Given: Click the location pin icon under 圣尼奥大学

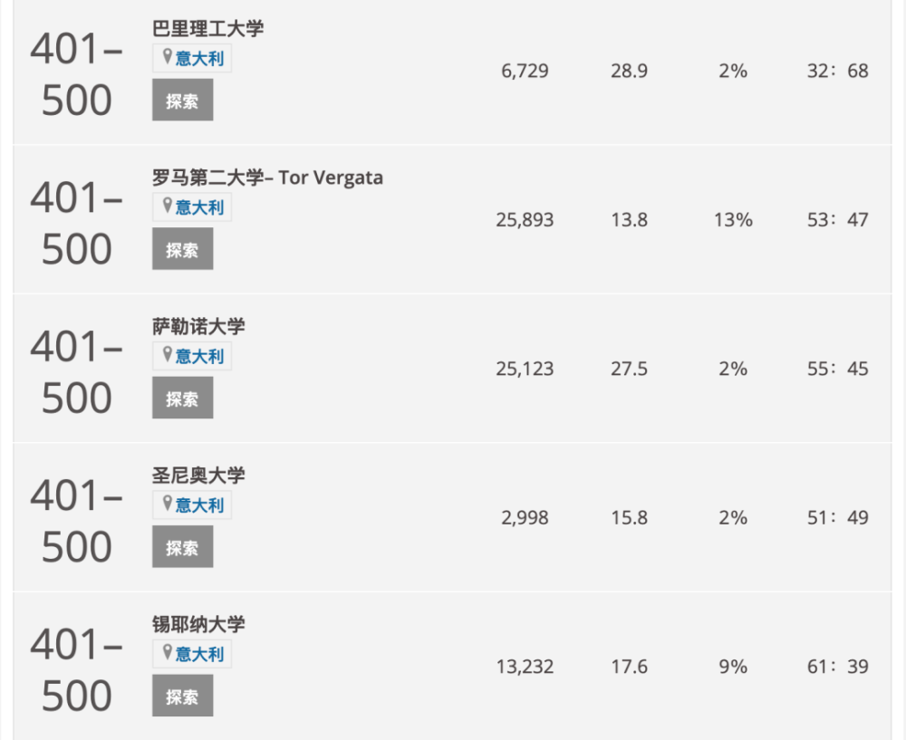Looking at the screenshot, I should (167, 504).
